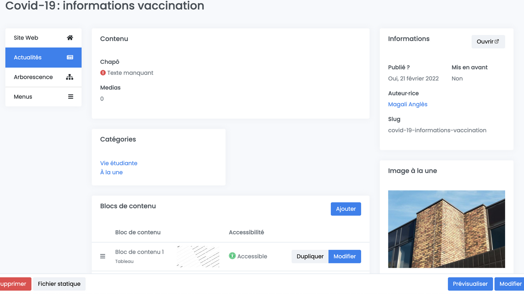Click the Fichier statique button
The width and height of the screenshot is (524, 294).
coord(59,284)
